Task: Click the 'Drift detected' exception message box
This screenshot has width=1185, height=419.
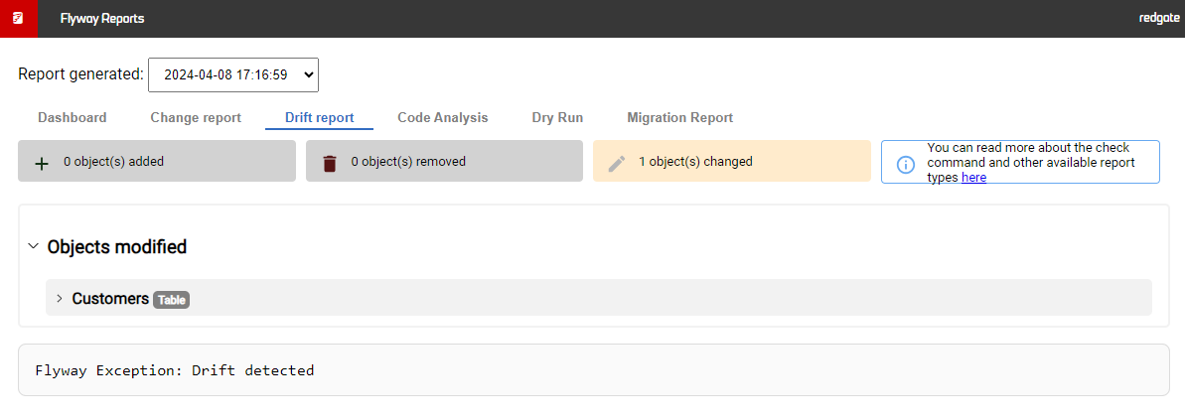Action: click(x=593, y=370)
